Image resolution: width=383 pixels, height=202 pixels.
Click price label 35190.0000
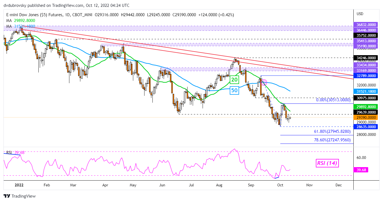tap(366, 46)
